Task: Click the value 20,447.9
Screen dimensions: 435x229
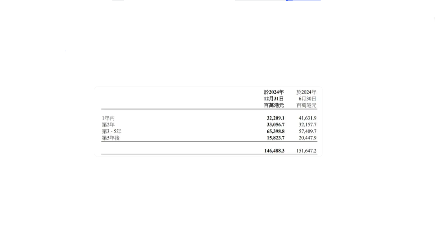Action: click(308, 138)
